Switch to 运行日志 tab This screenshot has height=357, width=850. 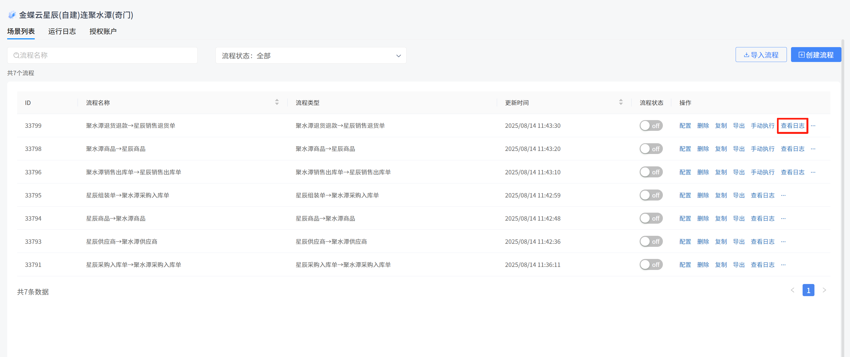pyautogui.click(x=62, y=31)
